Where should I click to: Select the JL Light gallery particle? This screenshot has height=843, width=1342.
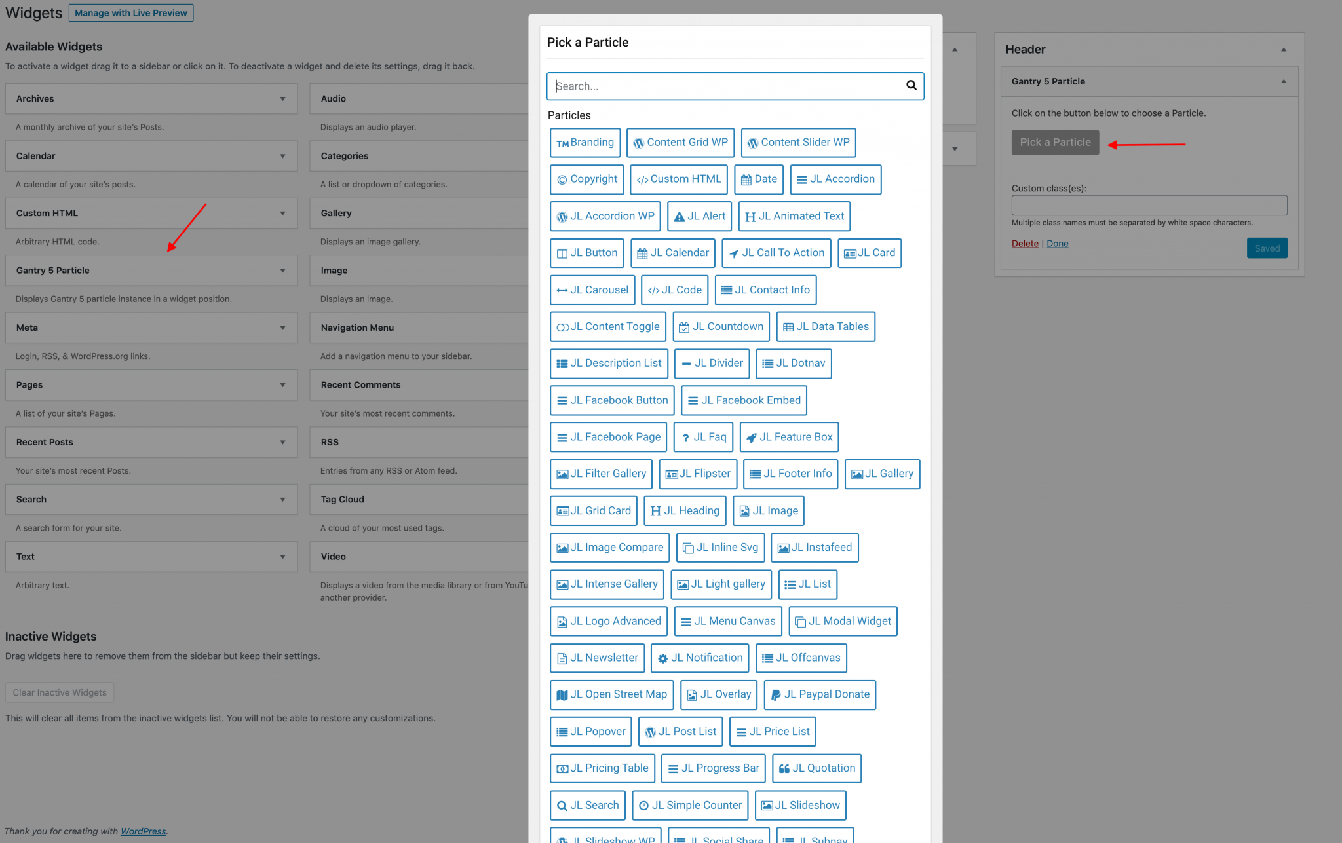(720, 584)
